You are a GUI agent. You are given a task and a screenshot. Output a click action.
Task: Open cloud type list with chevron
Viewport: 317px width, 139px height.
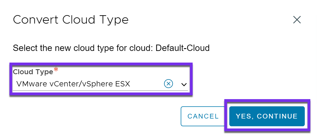point(184,84)
